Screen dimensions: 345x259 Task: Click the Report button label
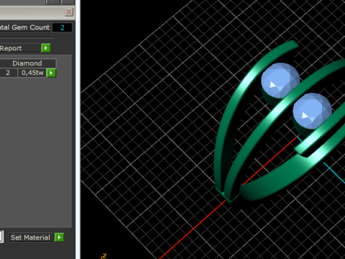(x=19, y=48)
